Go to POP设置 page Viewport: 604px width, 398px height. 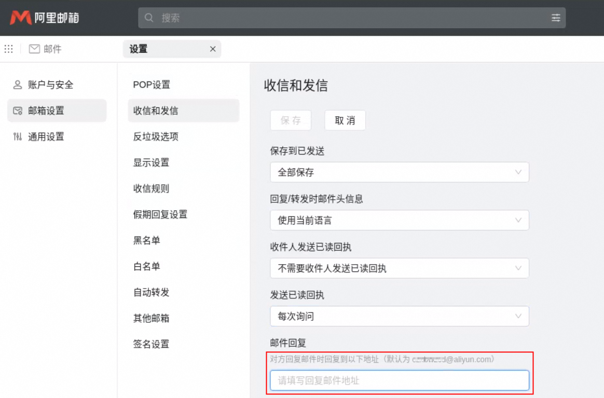coord(152,85)
